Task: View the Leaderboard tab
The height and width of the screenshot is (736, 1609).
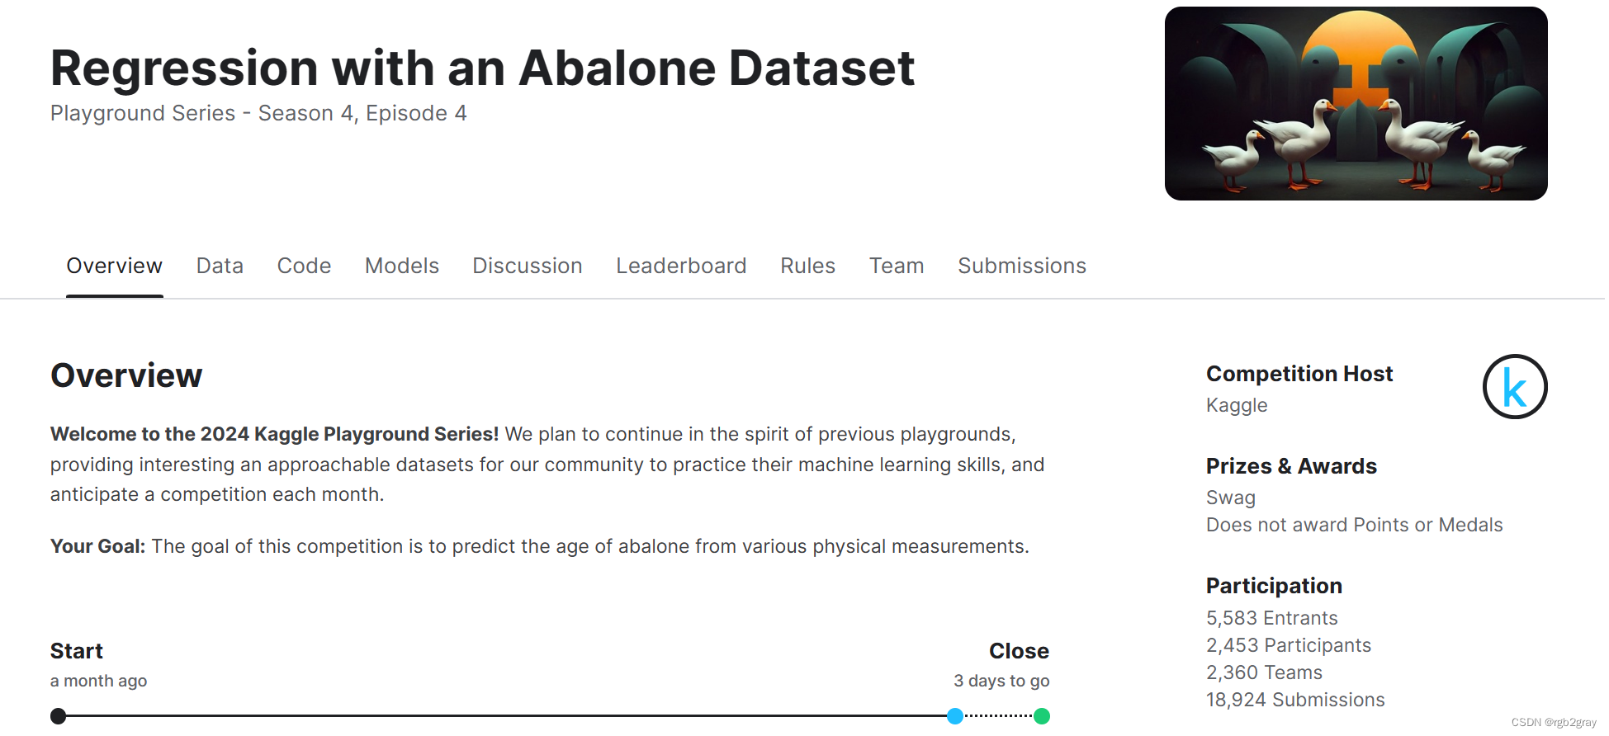Action: click(x=681, y=266)
